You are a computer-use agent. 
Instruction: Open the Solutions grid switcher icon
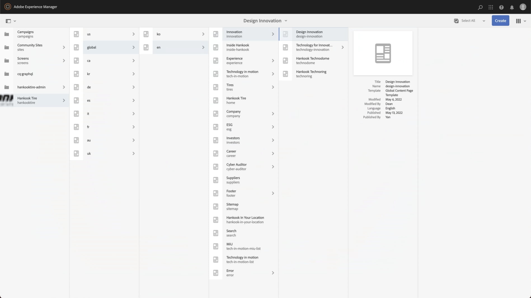[491, 7]
